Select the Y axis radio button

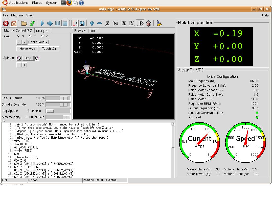30,36
